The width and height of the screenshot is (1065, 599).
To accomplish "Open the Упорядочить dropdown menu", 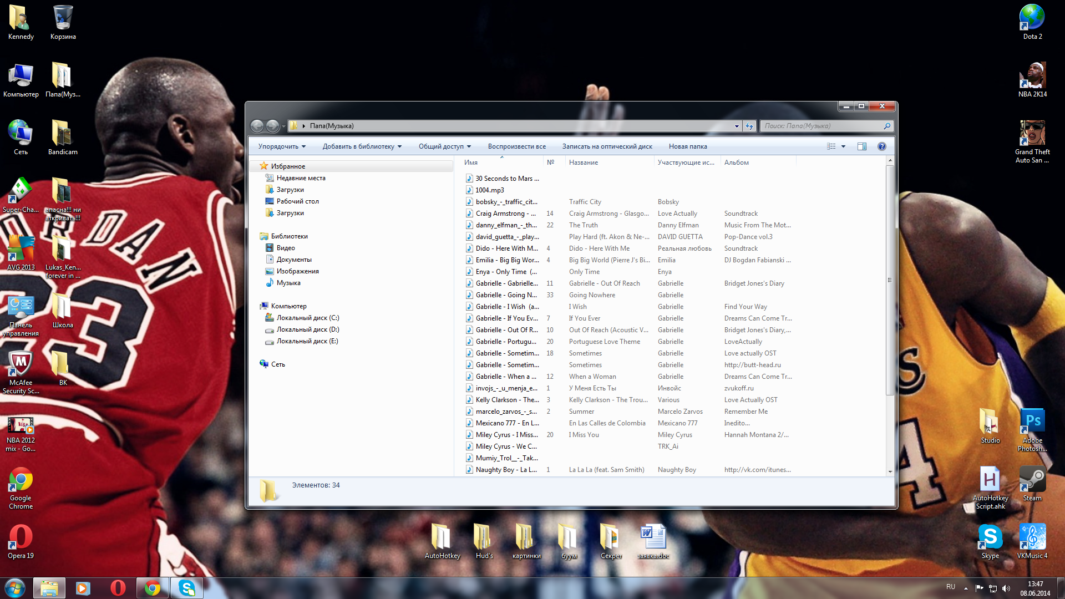I will (282, 146).
